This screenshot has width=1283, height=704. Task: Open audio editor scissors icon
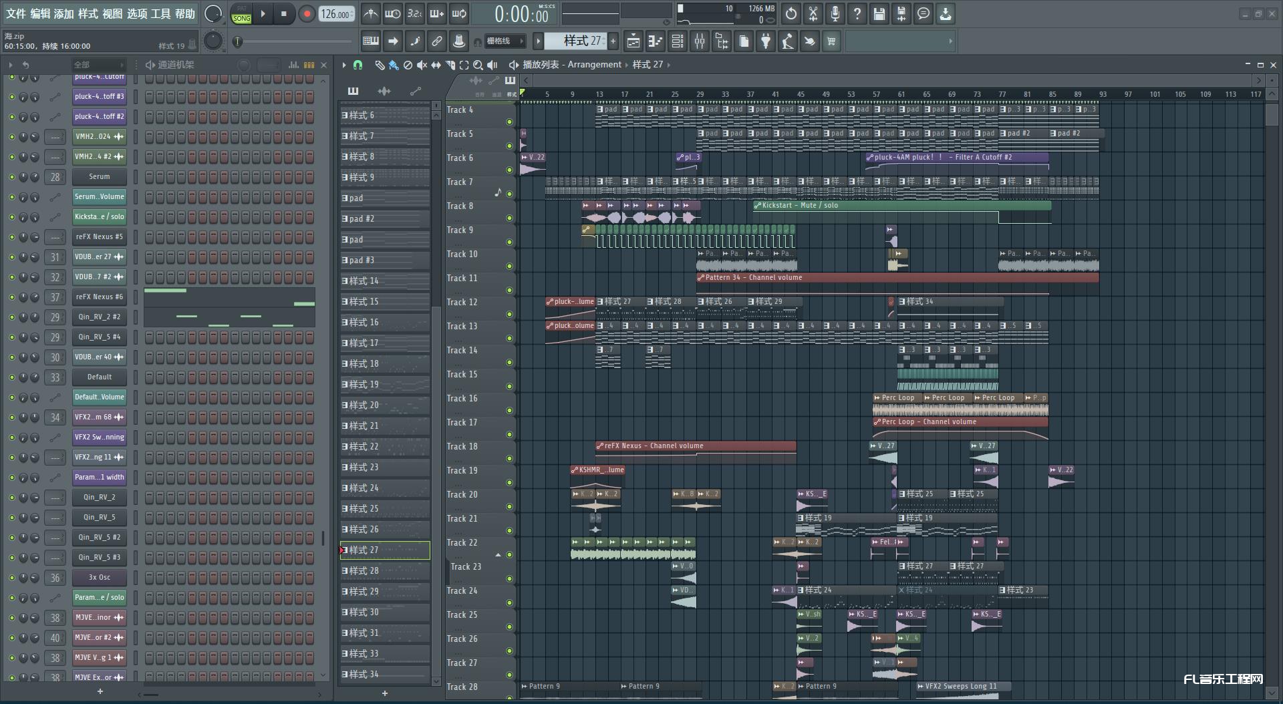point(813,13)
